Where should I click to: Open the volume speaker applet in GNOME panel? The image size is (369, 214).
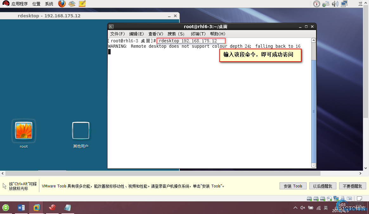335,4
